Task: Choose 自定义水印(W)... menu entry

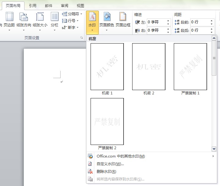Action: (151, 164)
